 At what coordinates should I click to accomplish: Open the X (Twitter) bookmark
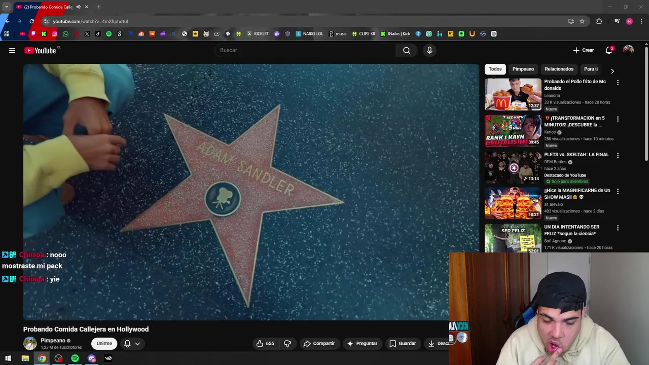(x=87, y=34)
